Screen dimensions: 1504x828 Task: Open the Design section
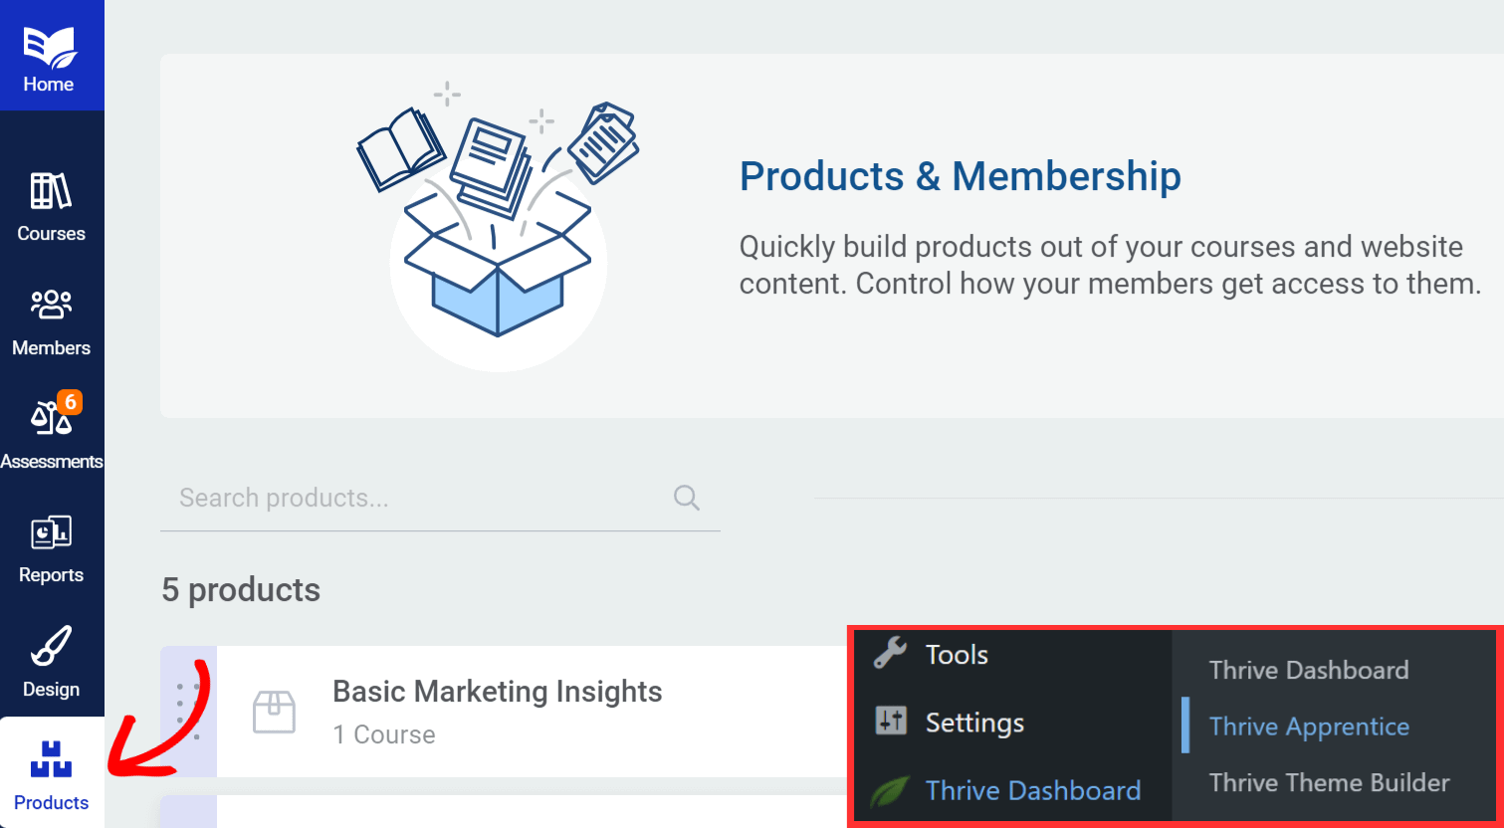tap(52, 663)
